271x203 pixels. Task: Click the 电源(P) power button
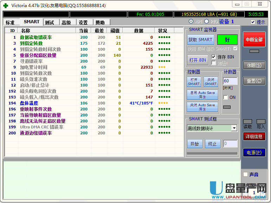[254, 153]
